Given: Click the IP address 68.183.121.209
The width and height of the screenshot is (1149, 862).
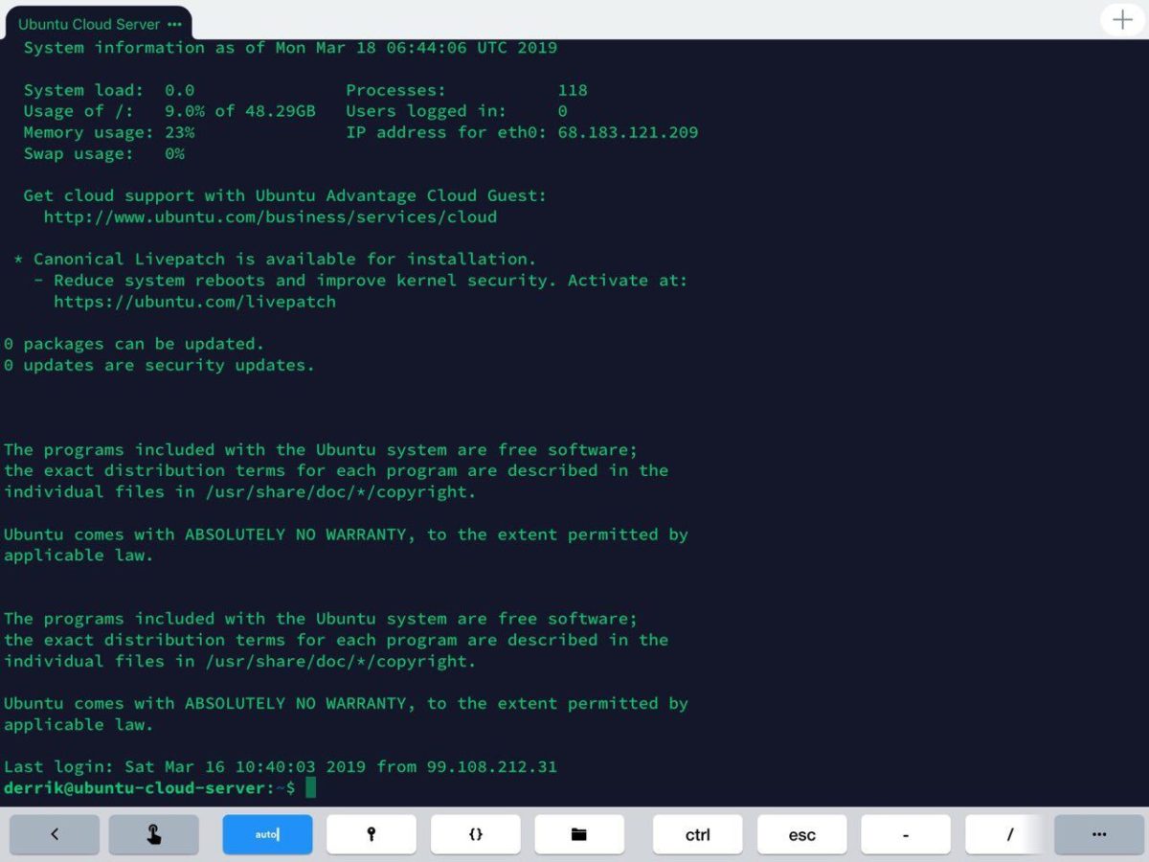Looking at the screenshot, I should pos(628,132).
